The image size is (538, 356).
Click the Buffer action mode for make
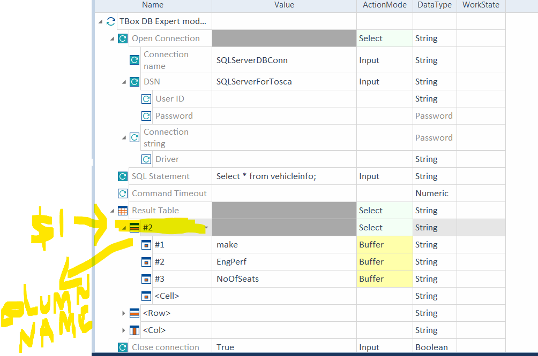click(x=384, y=245)
